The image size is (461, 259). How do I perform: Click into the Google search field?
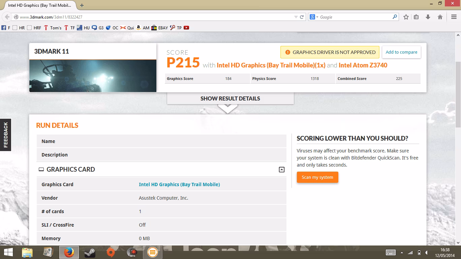click(x=355, y=17)
